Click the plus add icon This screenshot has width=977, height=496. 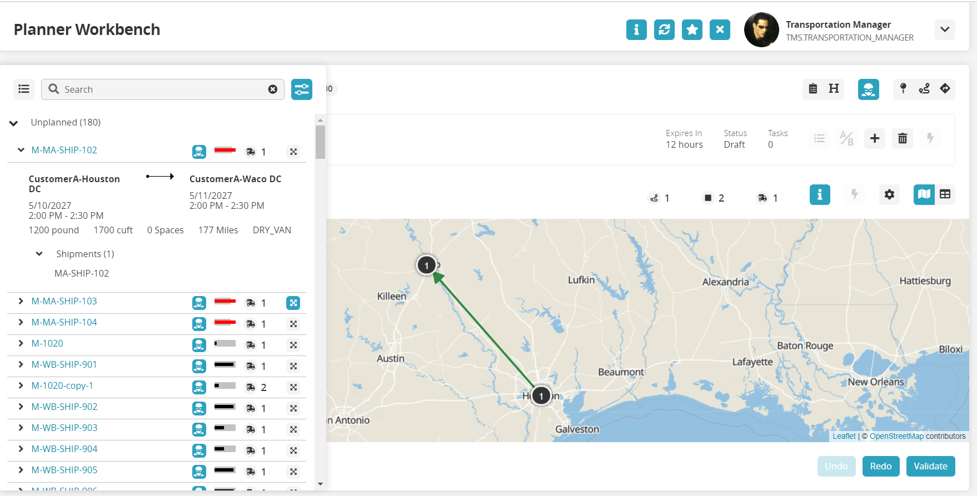coord(875,138)
